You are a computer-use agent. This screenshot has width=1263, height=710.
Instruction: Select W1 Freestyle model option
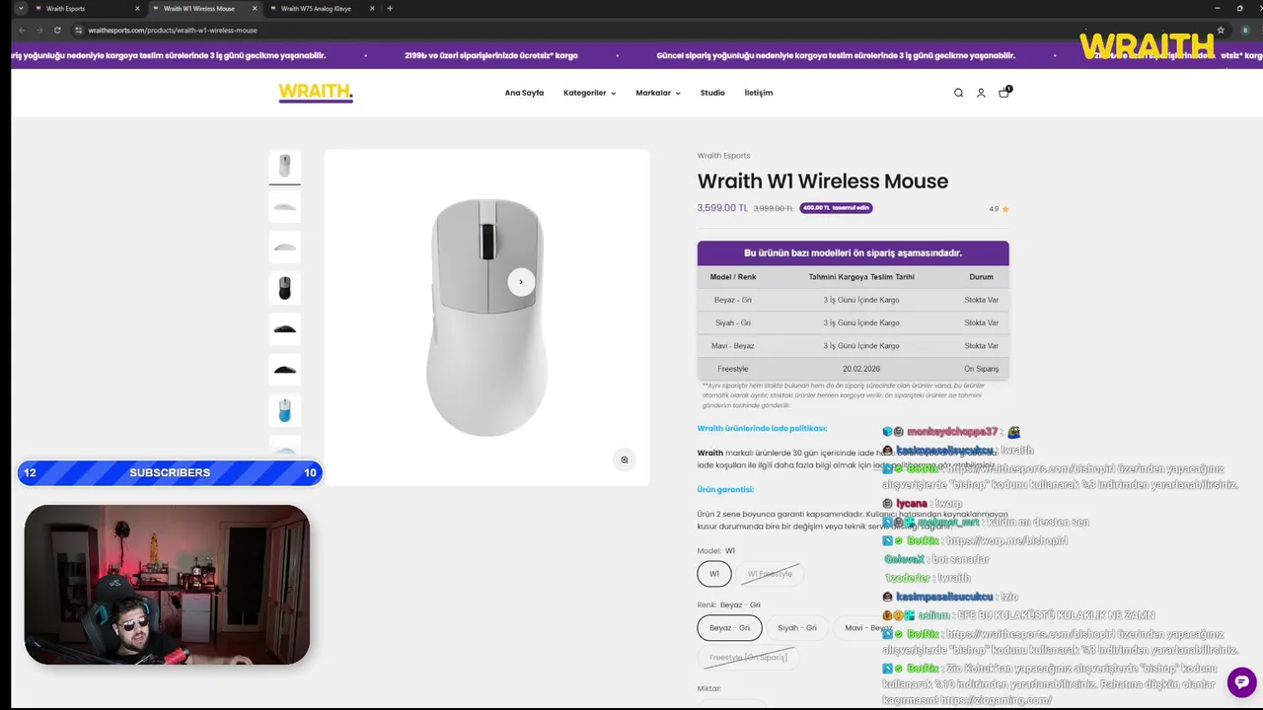pos(770,573)
